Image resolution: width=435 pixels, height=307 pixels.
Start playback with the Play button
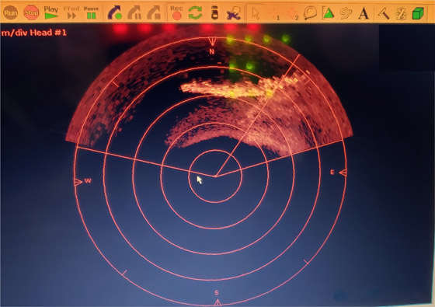pos(51,12)
